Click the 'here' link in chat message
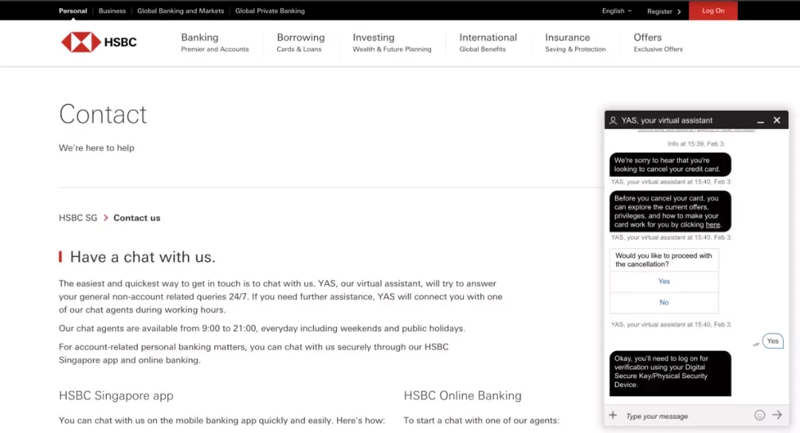 point(713,224)
